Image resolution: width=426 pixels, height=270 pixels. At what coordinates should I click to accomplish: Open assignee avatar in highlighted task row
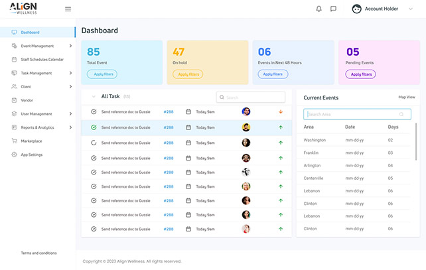[246, 127]
